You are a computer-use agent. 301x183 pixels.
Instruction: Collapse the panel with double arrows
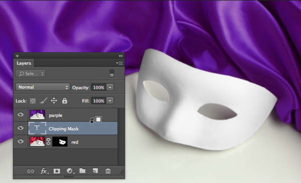(120, 56)
